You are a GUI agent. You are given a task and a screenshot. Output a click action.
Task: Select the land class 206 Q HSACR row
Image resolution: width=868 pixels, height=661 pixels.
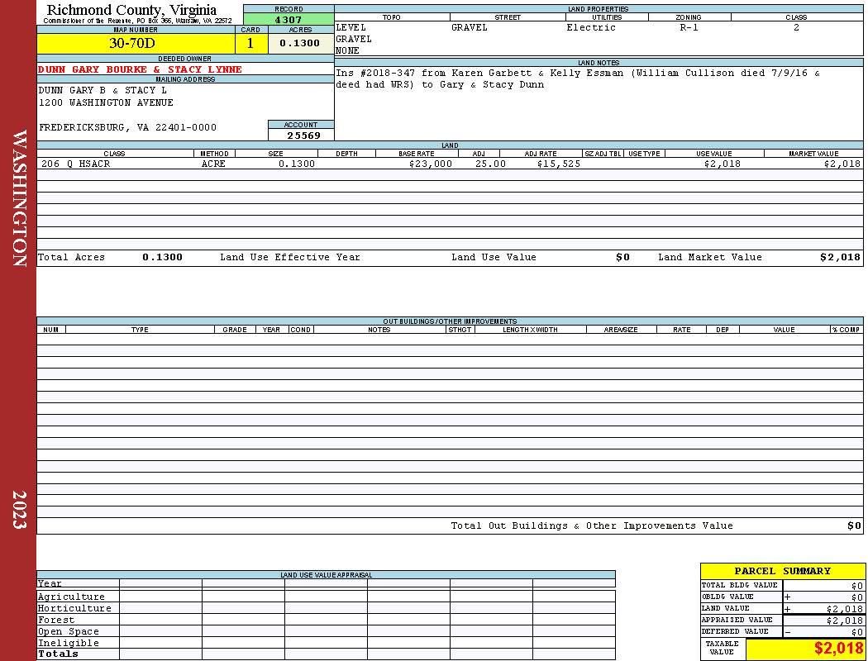click(450, 164)
